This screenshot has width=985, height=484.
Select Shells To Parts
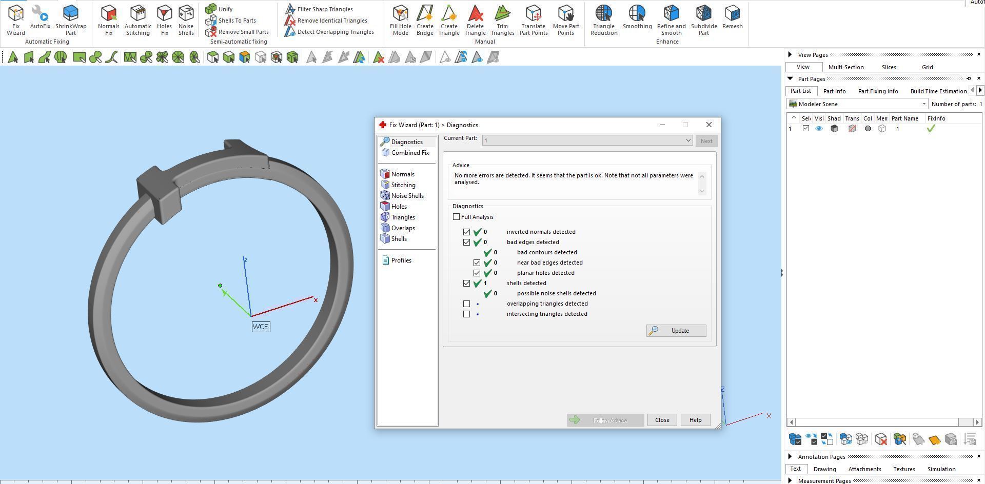pyautogui.click(x=230, y=21)
